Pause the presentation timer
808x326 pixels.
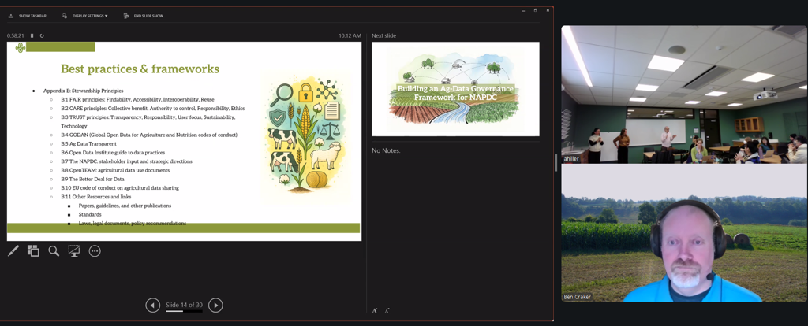pos(32,35)
